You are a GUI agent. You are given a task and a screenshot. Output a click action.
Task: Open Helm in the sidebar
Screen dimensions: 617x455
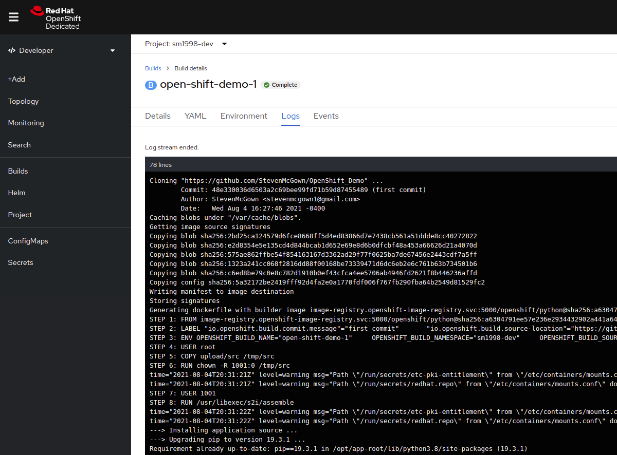click(x=16, y=193)
